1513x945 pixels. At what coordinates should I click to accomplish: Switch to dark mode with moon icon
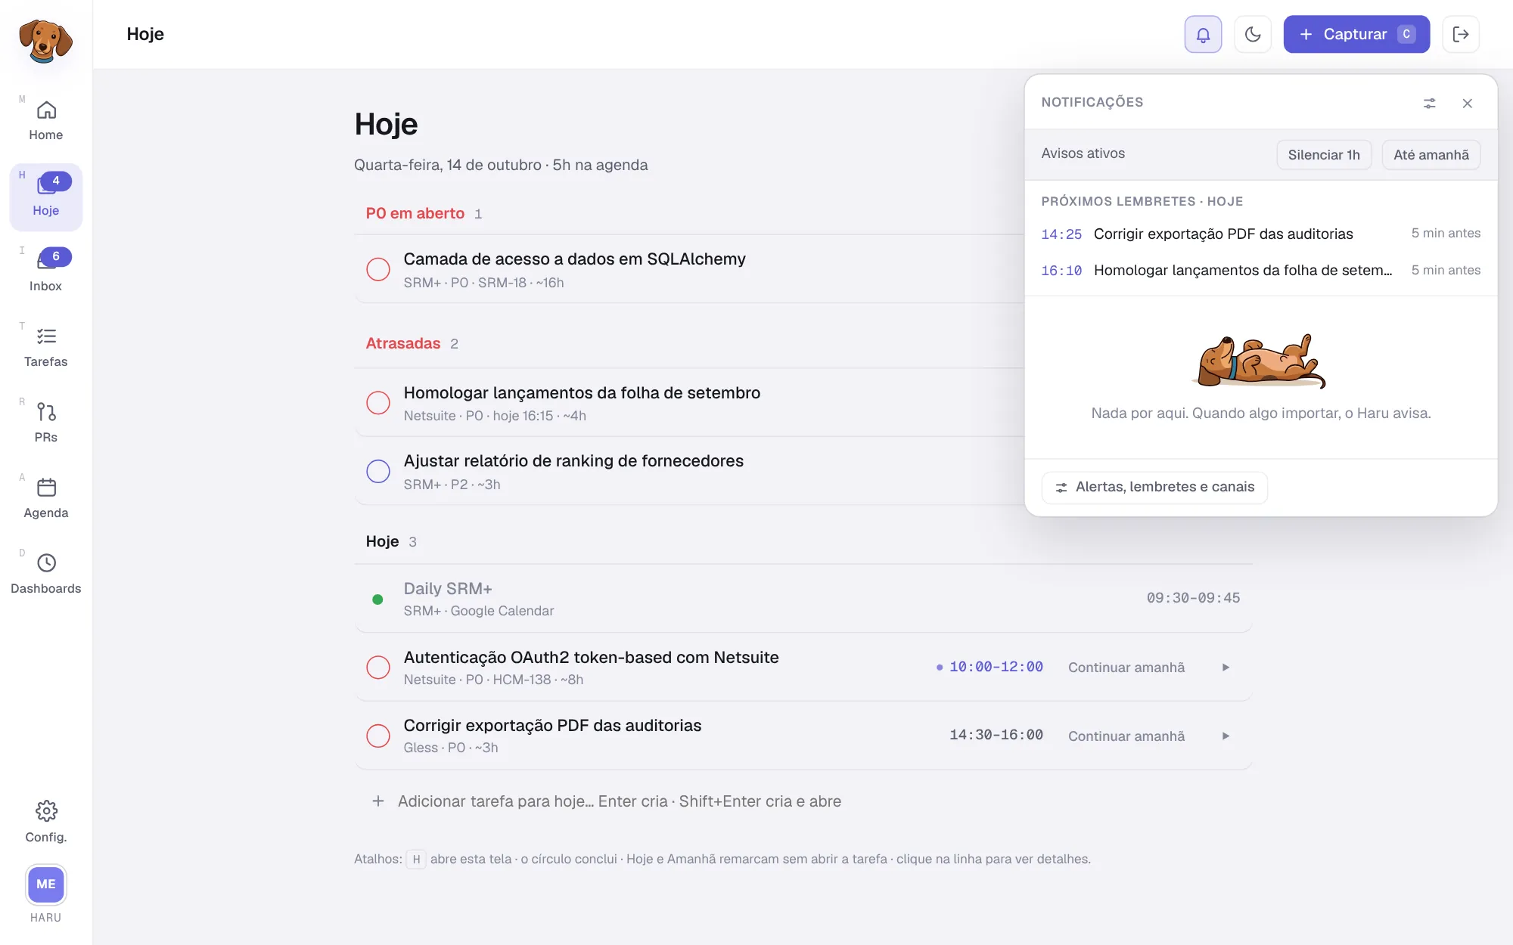[1253, 34]
